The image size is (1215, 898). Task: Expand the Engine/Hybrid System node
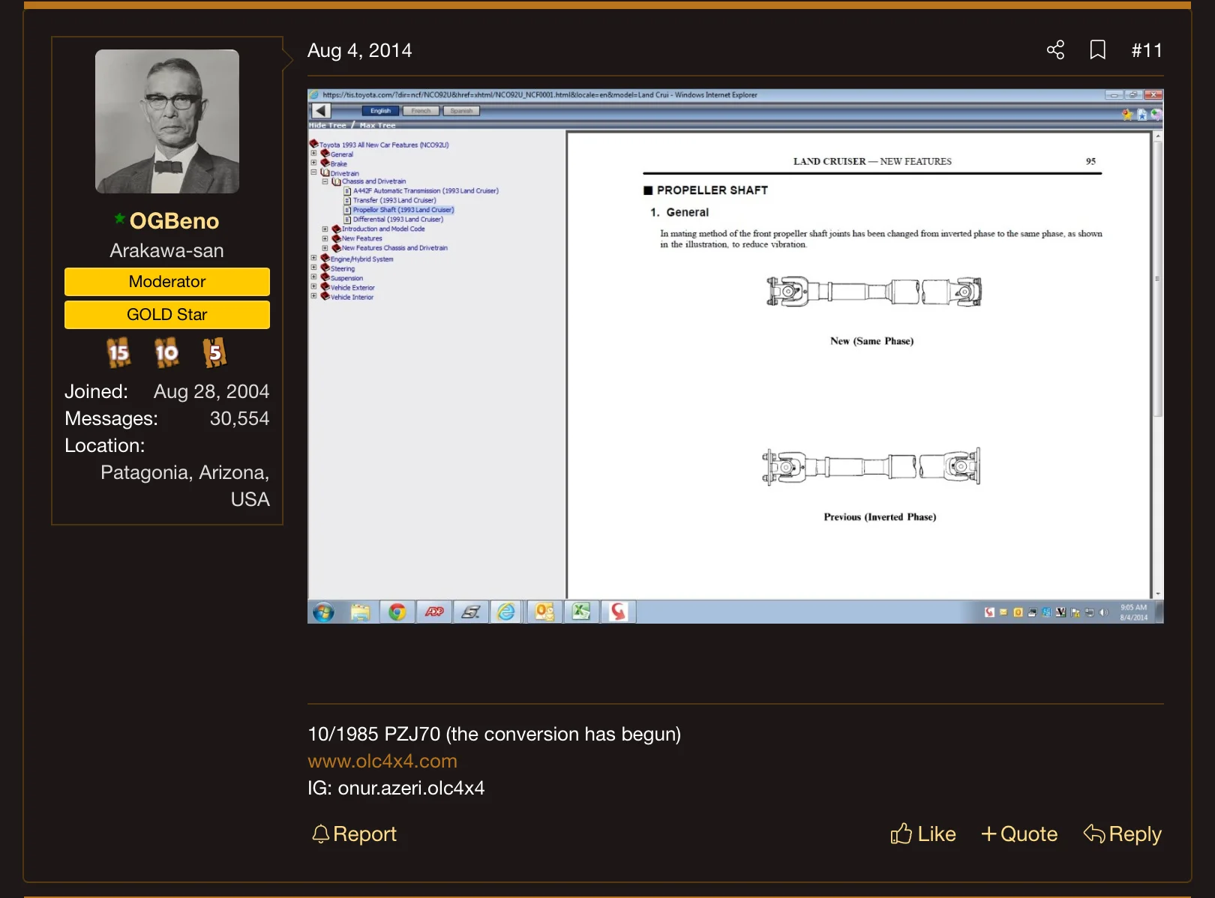(x=313, y=258)
